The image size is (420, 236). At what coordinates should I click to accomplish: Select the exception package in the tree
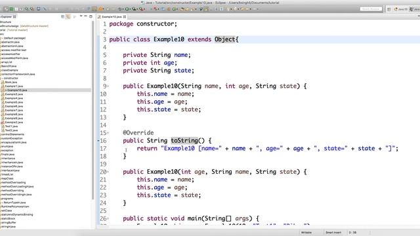click(7, 150)
